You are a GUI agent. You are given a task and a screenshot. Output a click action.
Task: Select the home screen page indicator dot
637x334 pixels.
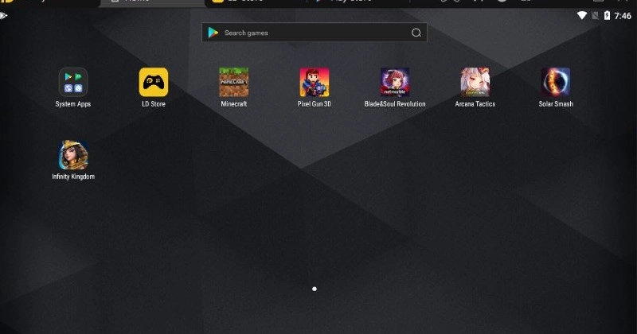pyautogui.click(x=315, y=289)
